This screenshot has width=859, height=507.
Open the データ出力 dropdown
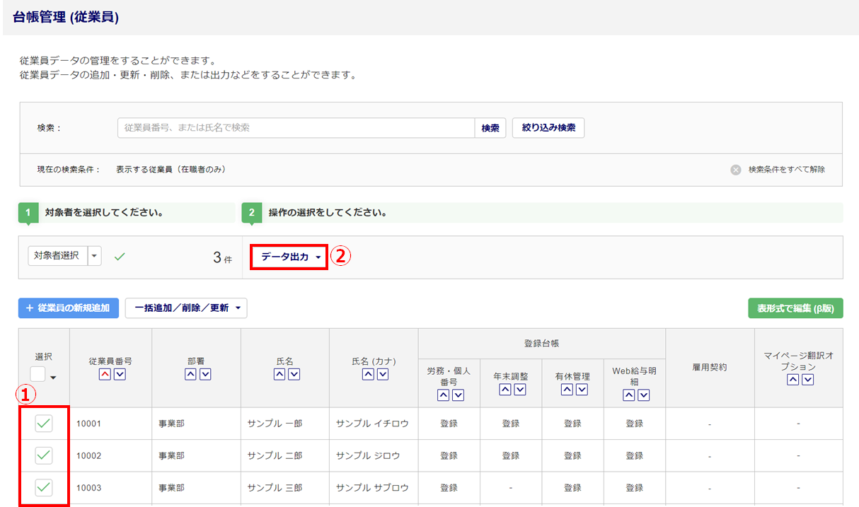coord(289,257)
